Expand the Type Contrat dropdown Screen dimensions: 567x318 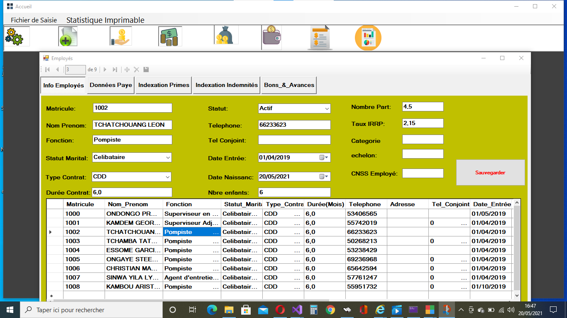coord(168,177)
